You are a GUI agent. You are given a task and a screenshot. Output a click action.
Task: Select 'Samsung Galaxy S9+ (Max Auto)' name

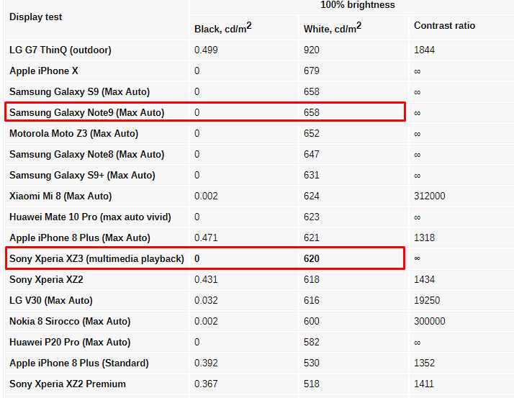(82, 176)
